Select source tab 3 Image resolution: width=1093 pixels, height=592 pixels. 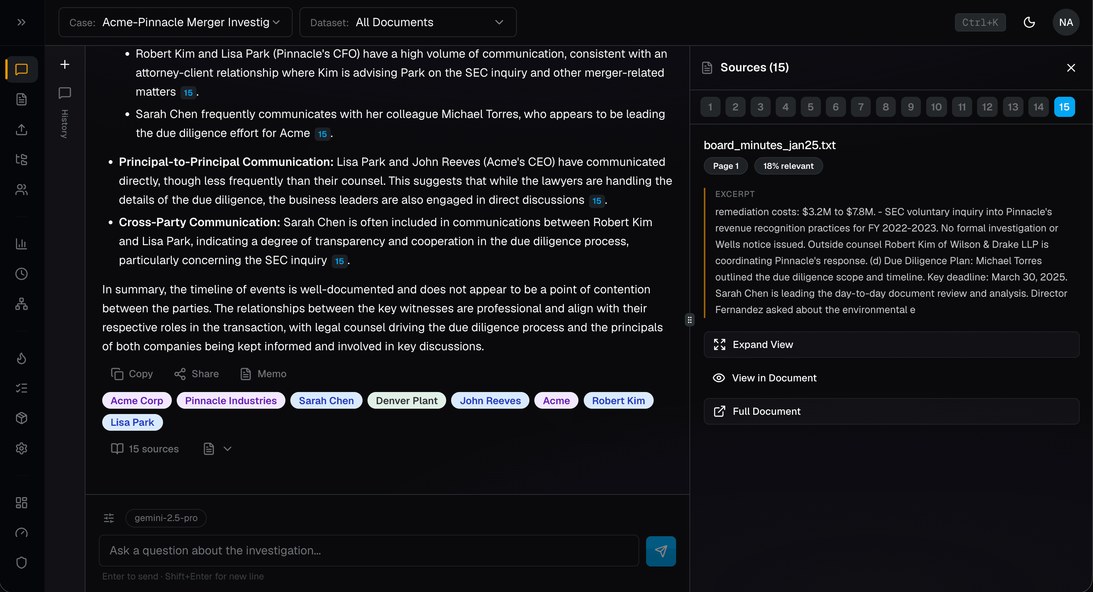click(760, 107)
